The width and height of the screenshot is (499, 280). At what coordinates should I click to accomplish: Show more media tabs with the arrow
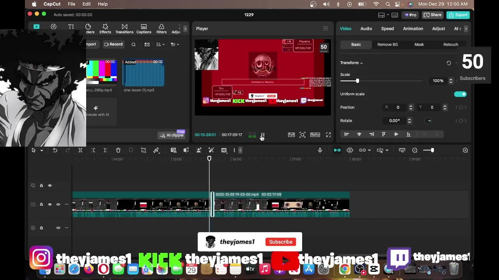tap(185, 29)
